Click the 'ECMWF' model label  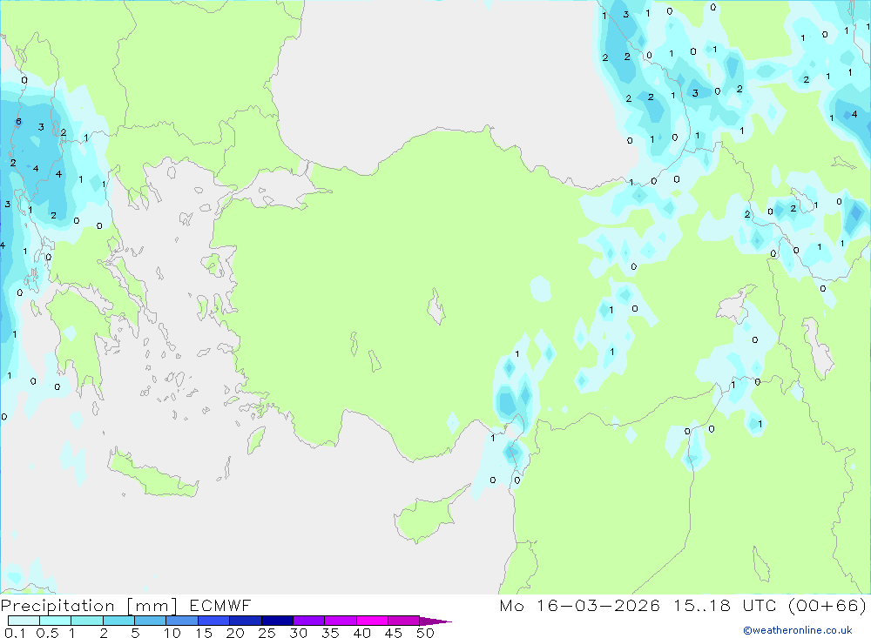tap(220, 605)
